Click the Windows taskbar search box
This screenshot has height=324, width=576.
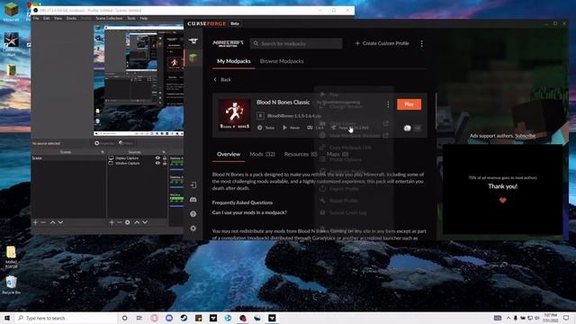click(x=66, y=318)
